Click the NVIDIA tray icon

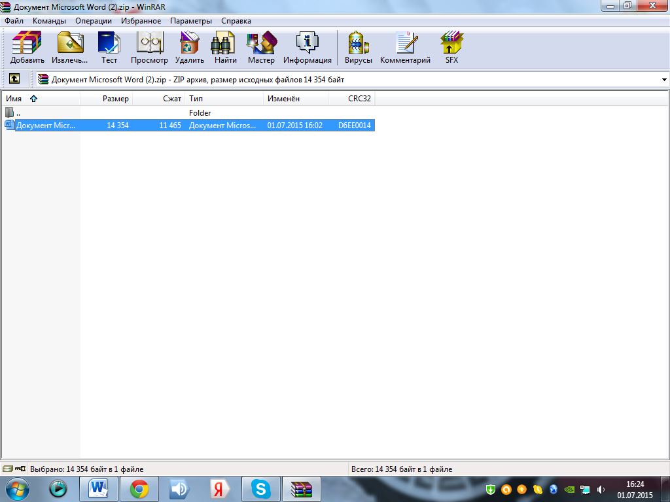(x=569, y=490)
